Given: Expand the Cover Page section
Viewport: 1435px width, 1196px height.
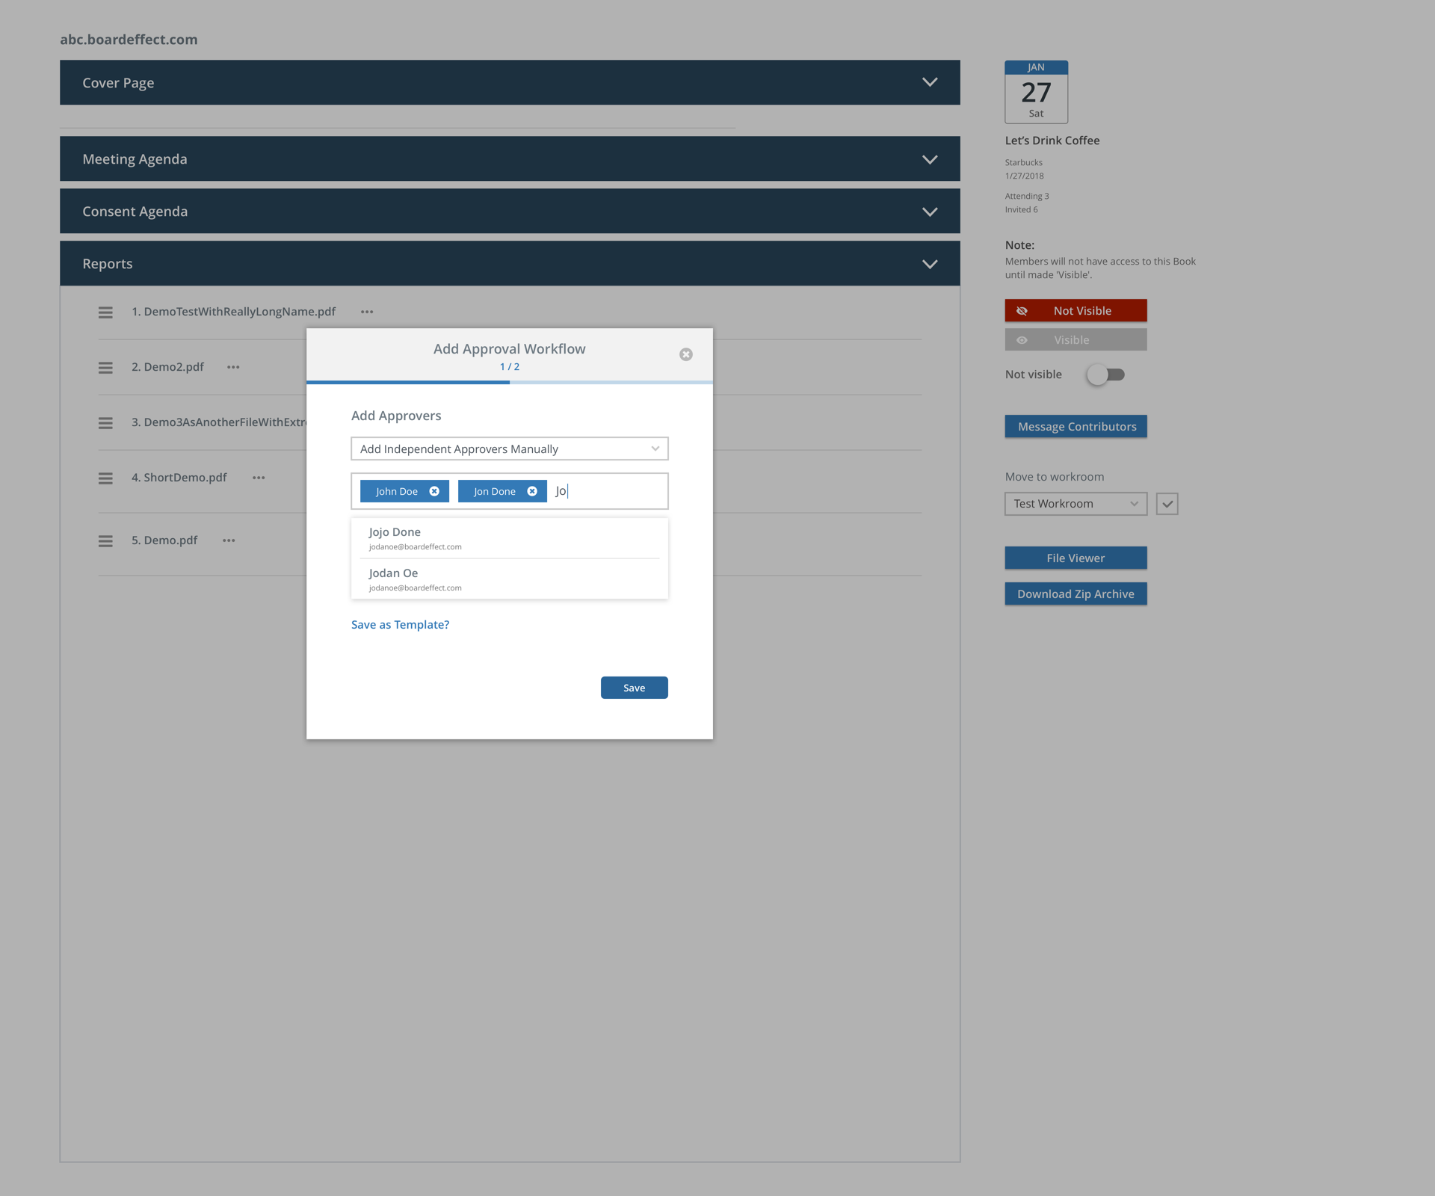Looking at the screenshot, I should [x=930, y=82].
